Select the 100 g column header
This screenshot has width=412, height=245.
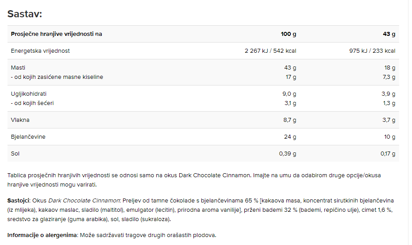288,34
